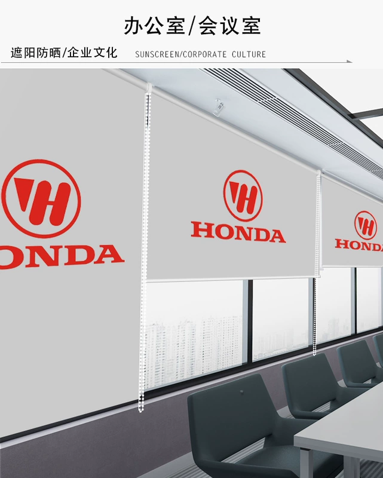Click the HONDA wordmark on the middle blind
Screen dimensions: 383x478
[238, 232]
